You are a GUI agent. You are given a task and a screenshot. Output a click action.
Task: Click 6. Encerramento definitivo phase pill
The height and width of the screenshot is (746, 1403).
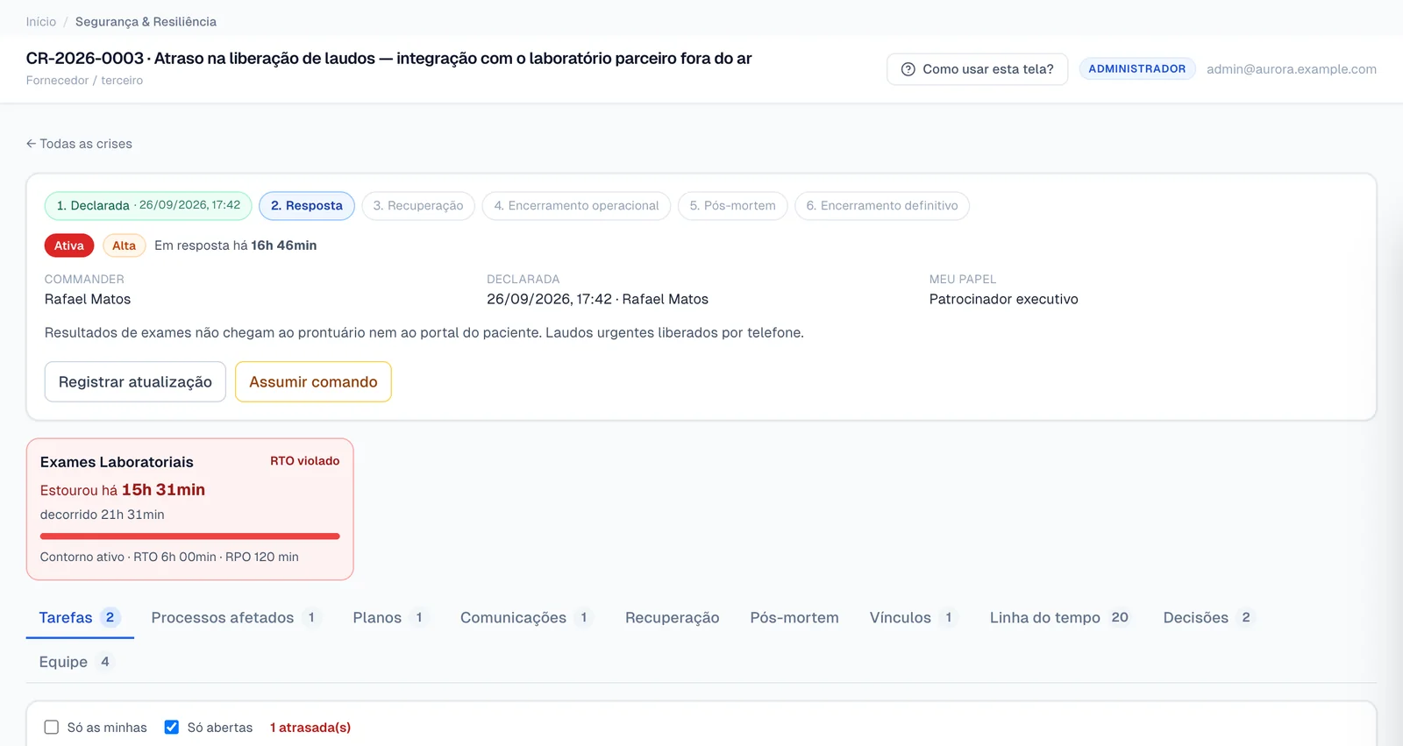point(882,206)
